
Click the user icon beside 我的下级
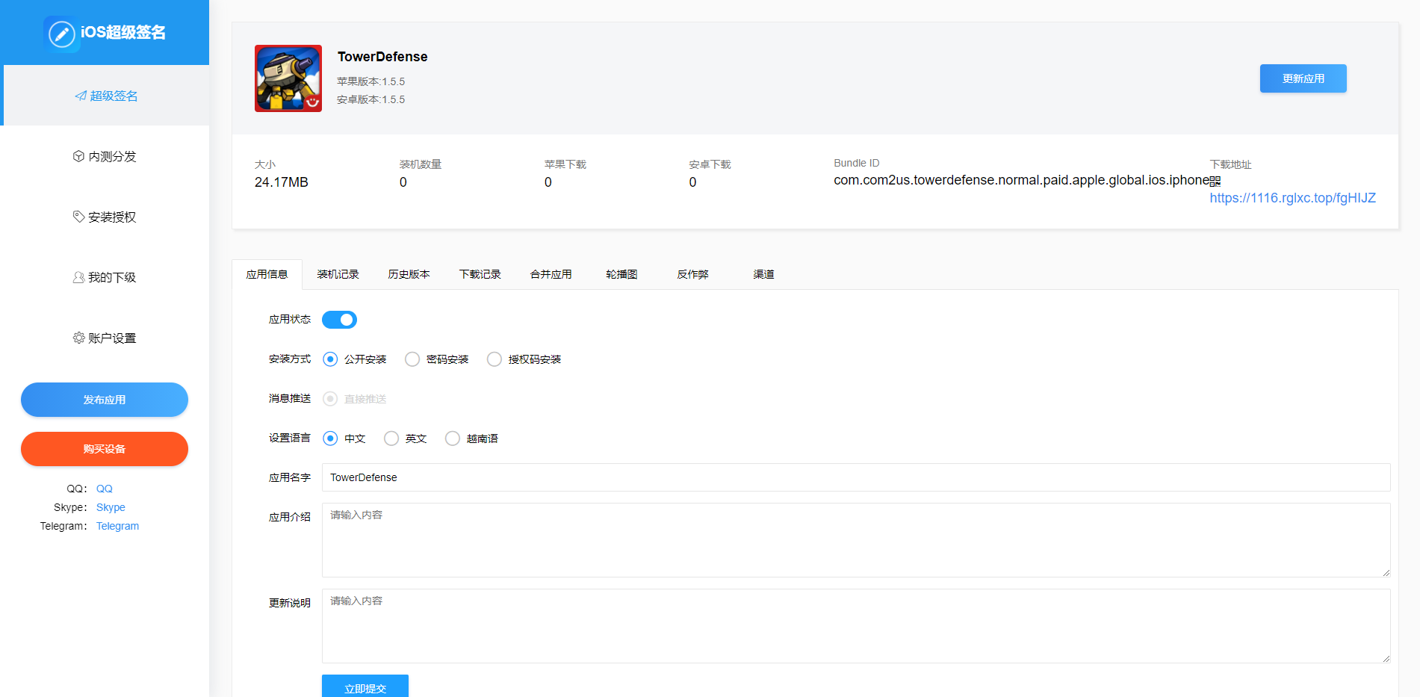pyautogui.click(x=78, y=277)
